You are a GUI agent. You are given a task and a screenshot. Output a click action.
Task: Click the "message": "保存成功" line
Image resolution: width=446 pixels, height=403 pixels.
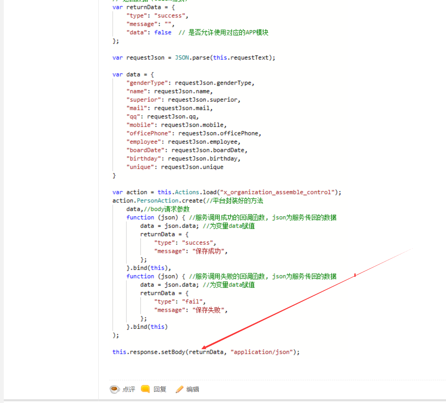191,251
